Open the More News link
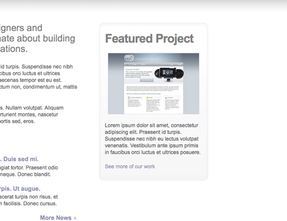Screen dimensions: 287x221 point(56,218)
